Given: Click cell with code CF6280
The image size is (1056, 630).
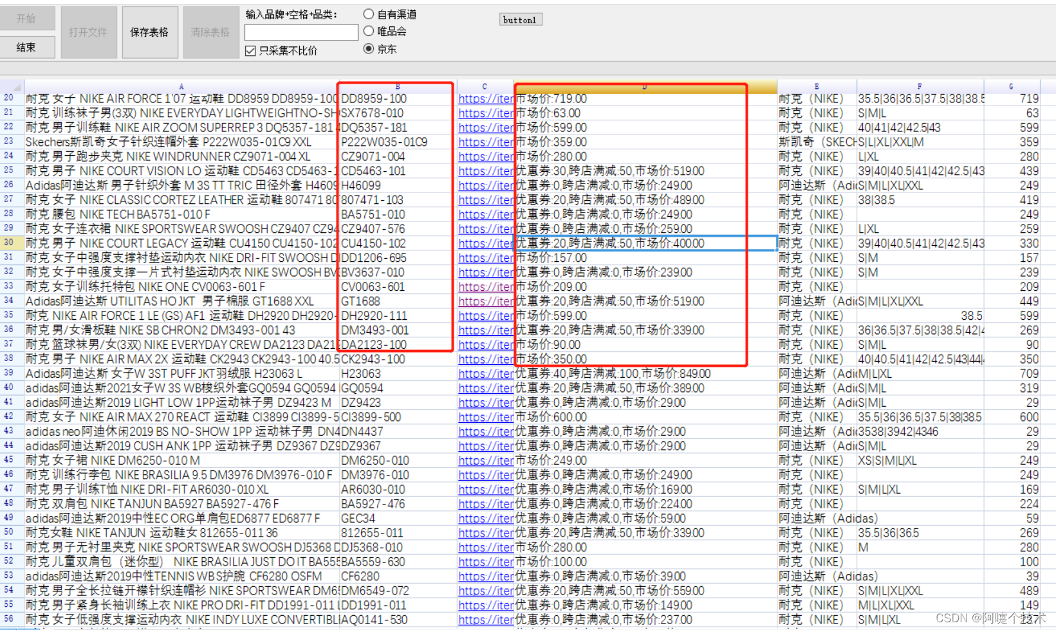Looking at the screenshot, I should [398, 577].
